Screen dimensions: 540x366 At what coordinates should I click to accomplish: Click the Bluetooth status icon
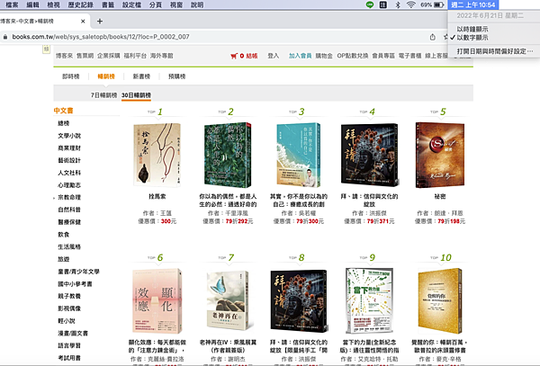(398, 4)
